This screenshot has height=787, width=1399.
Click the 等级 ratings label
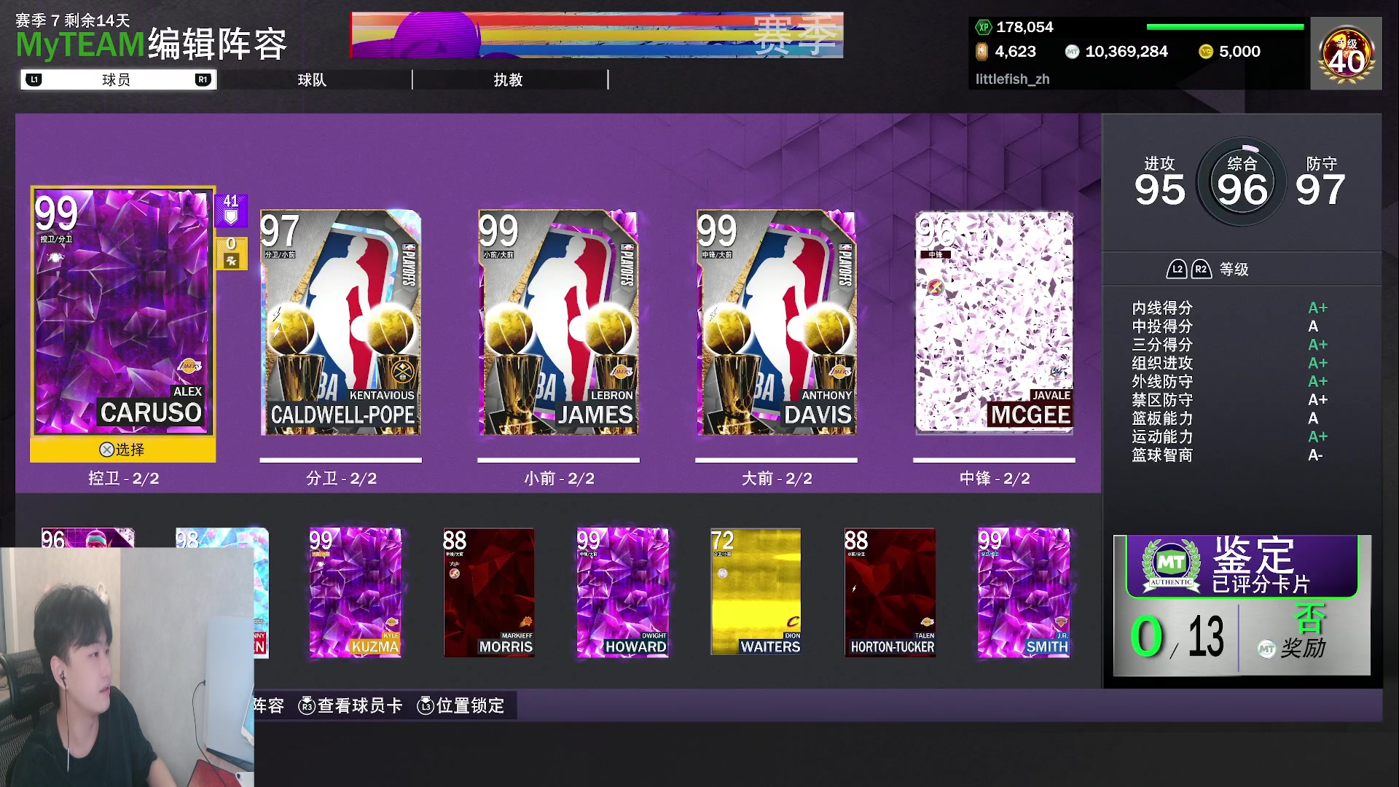(x=1234, y=270)
